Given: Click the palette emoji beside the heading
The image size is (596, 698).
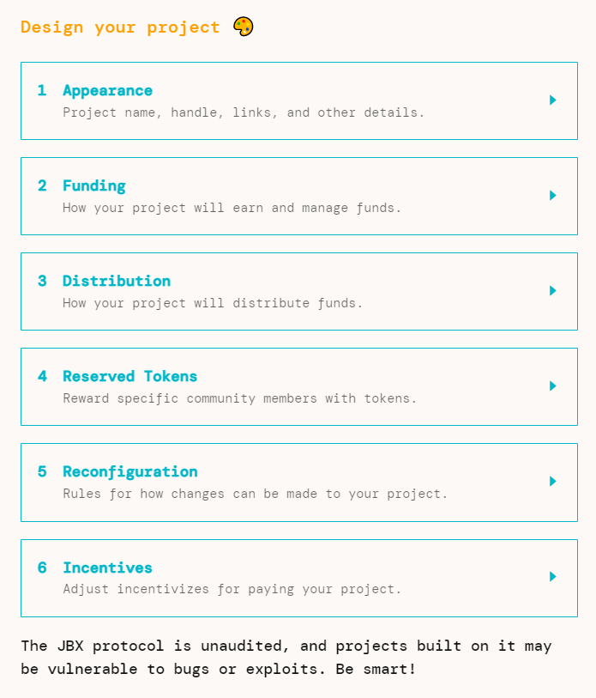Looking at the screenshot, I should 244,27.
